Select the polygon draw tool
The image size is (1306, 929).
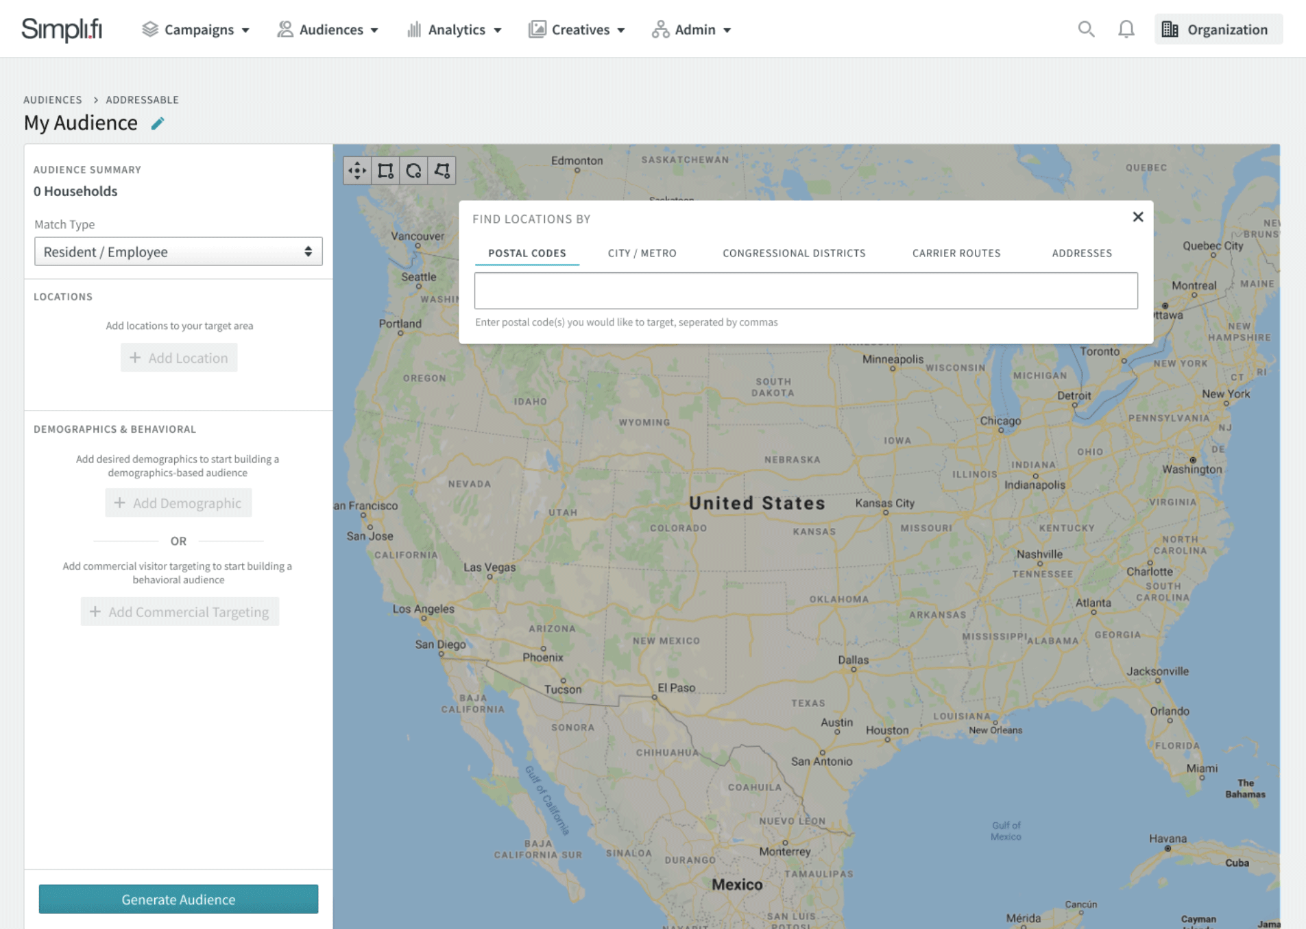442,171
